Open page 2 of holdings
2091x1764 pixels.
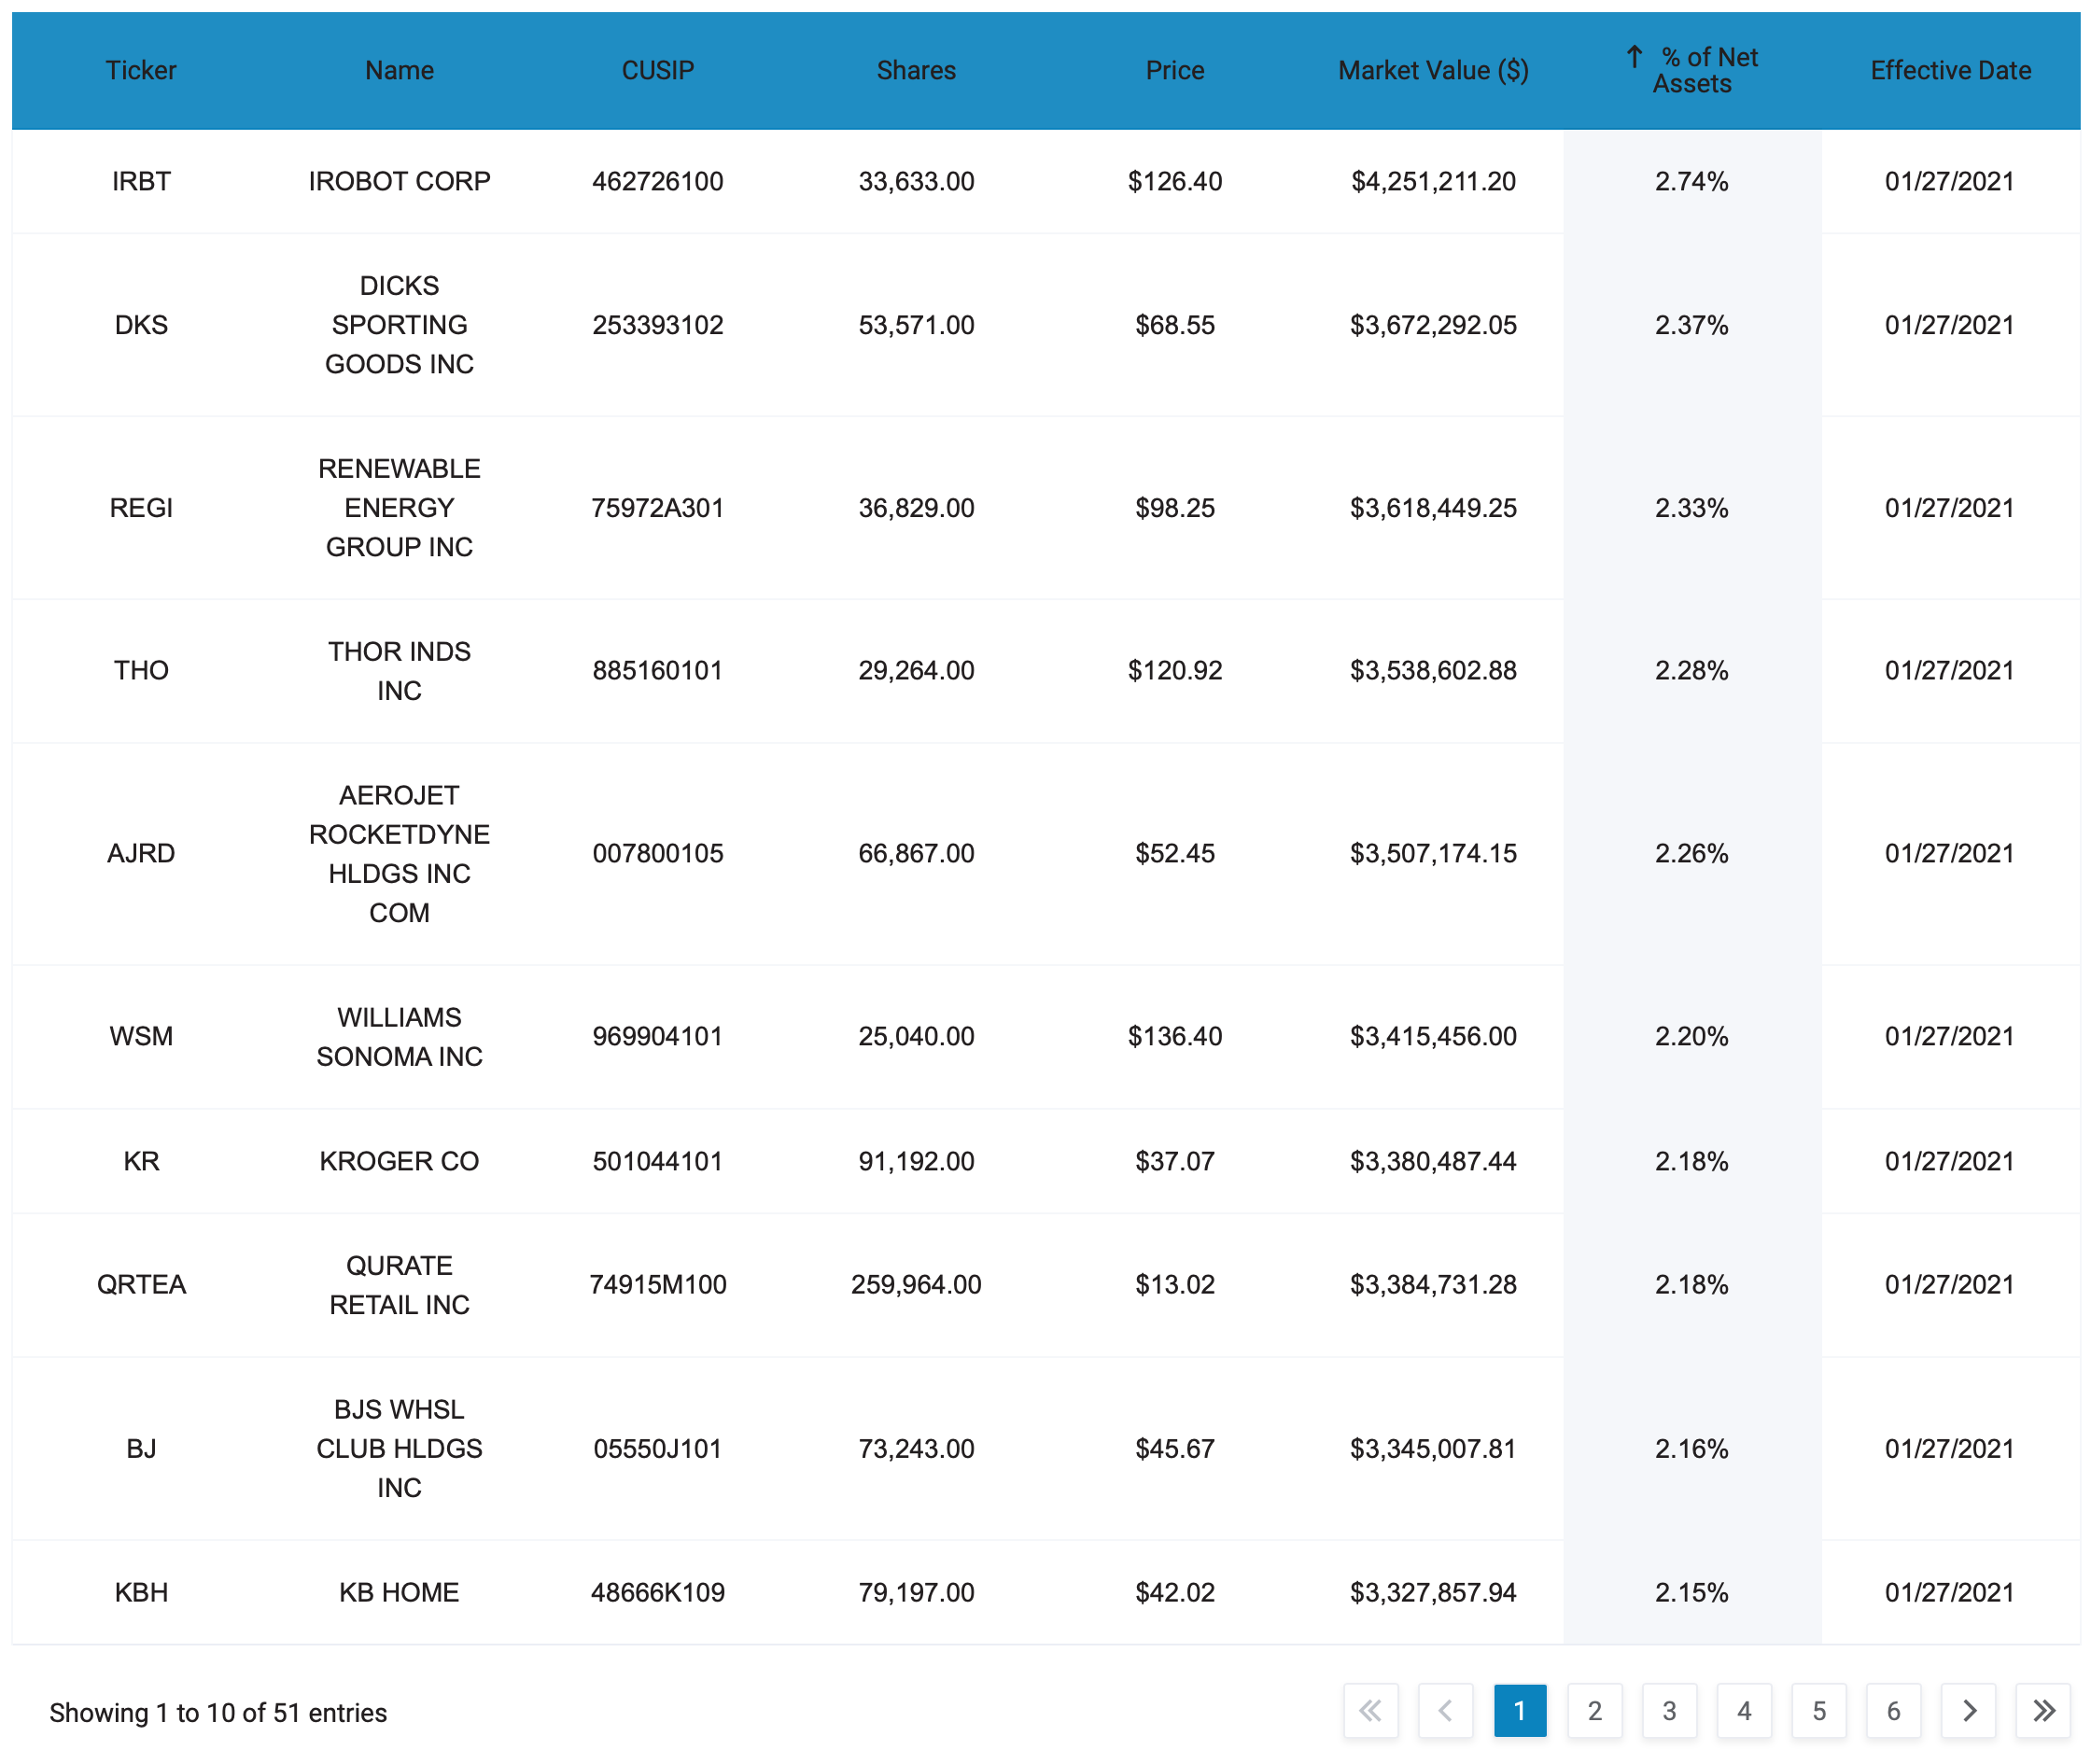click(x=1594, y=1710)
